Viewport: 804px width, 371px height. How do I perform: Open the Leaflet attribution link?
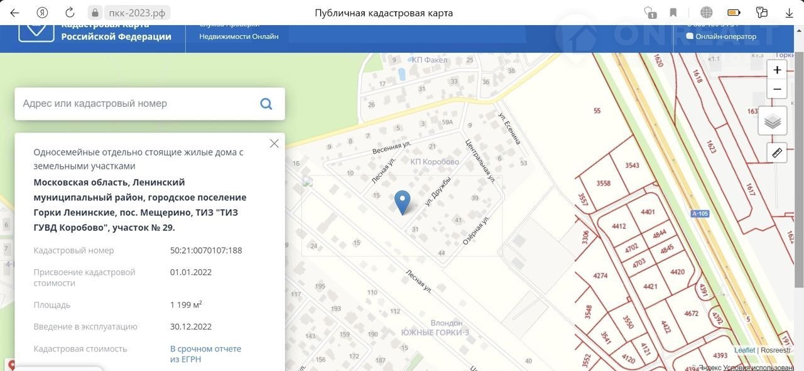tap(744, 350)
